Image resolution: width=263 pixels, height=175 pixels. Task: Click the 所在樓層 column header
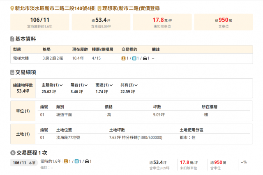(x=210, y=107)
